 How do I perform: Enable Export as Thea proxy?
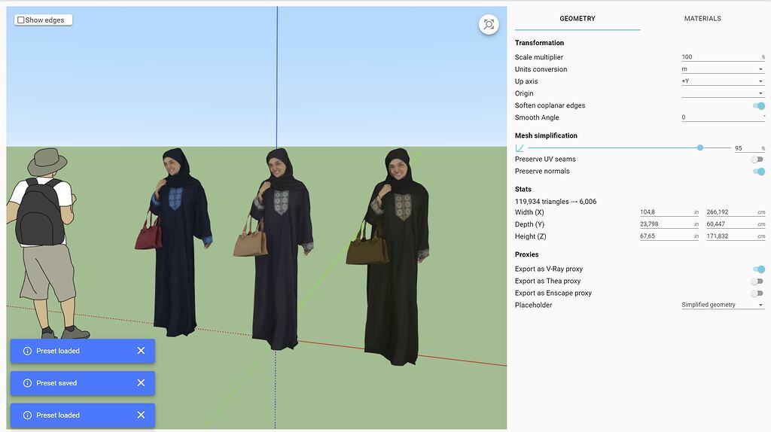[x=757, y=281]
